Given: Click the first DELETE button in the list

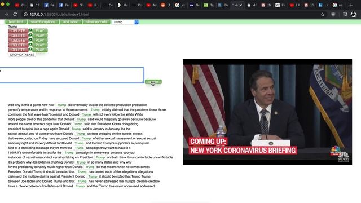Looking at the screenshot, I should pos(18,31).
